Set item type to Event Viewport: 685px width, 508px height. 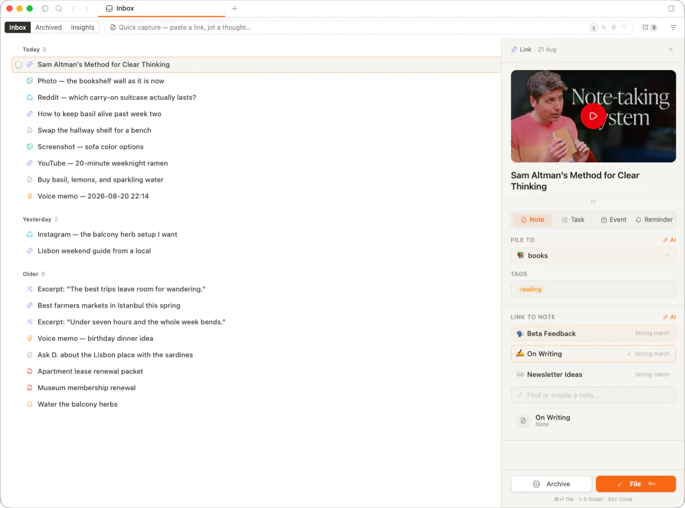pyautogui.click(x=613, y=220)
